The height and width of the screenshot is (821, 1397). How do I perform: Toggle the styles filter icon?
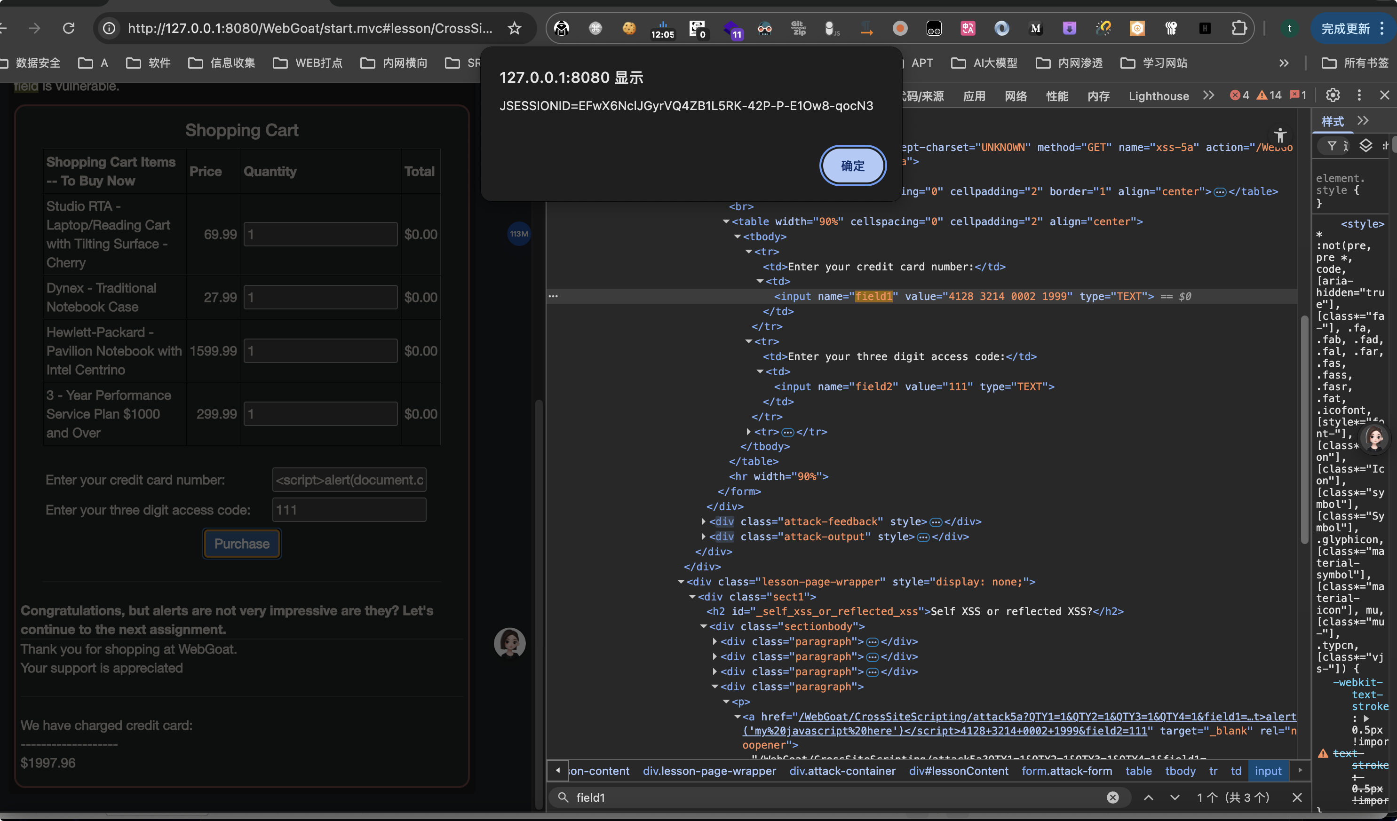[1332, 146]
